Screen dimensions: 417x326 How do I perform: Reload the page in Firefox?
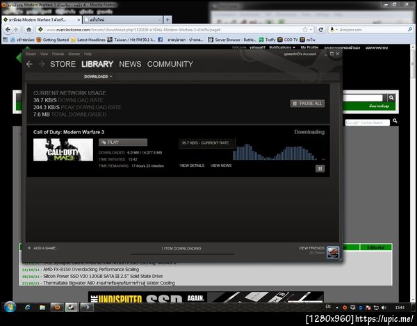[321, 30]
